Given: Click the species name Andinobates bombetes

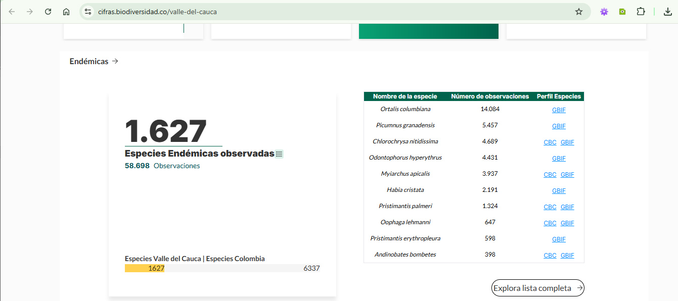Looking at the screenshot, I should [x=405, y=255].
